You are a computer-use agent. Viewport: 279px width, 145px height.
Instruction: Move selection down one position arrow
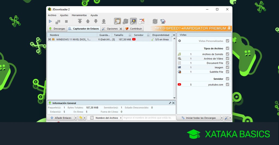[x=96, y=21]
